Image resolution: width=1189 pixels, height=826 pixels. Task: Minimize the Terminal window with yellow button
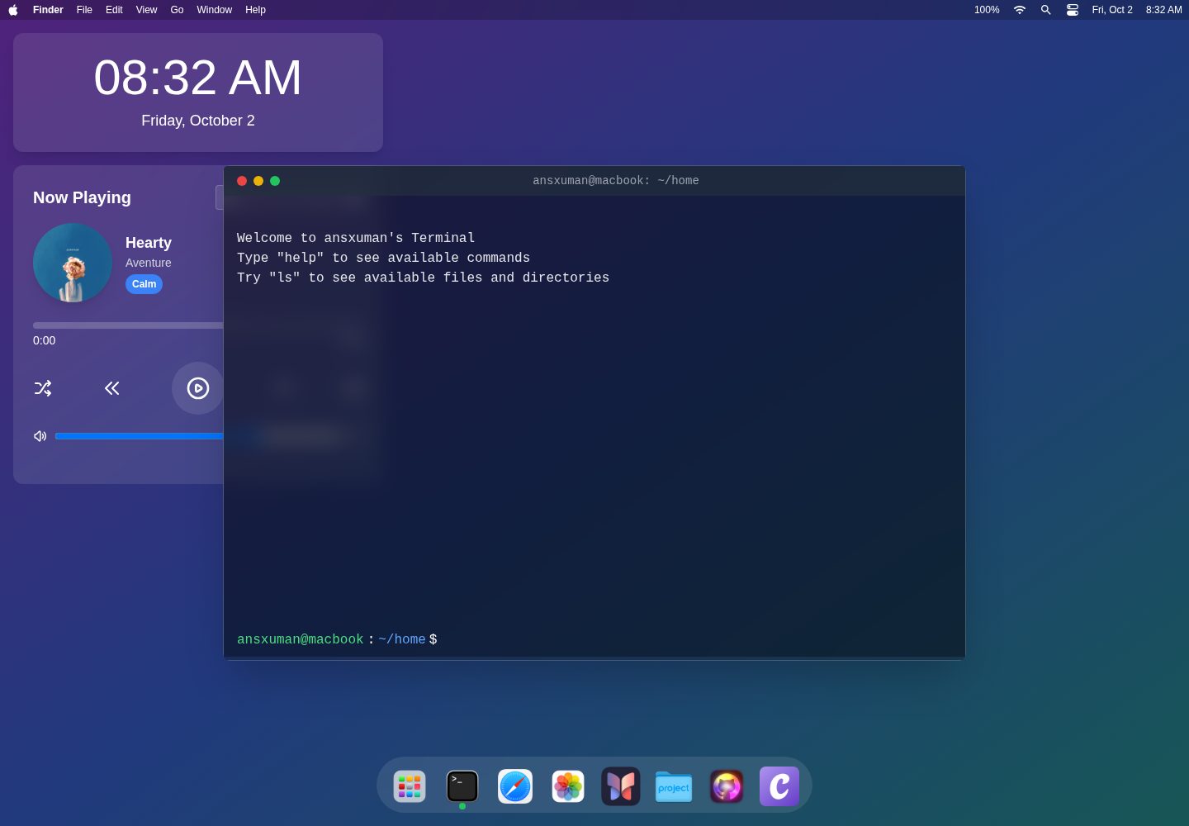point(258,181)
